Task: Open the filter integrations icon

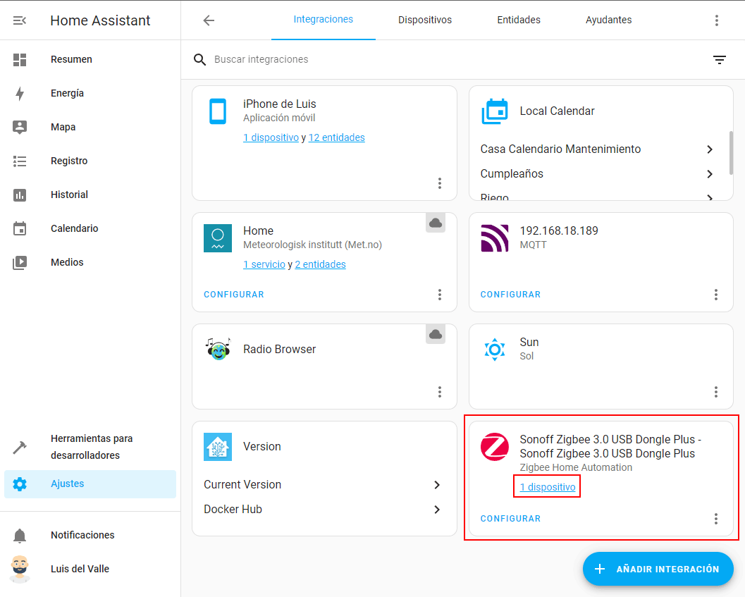Action: click(x=719, y=60)
